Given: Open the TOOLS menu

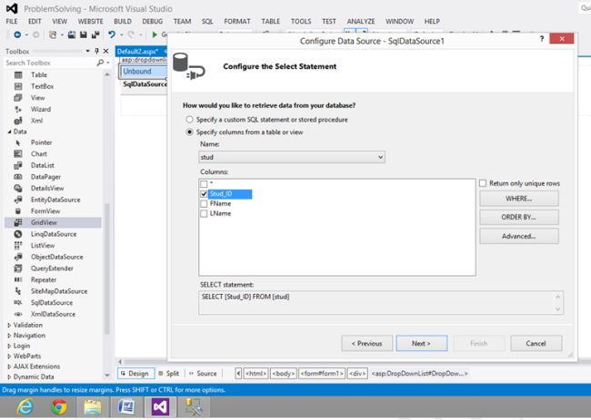Looking at the screenshot, I should point(301,22).
